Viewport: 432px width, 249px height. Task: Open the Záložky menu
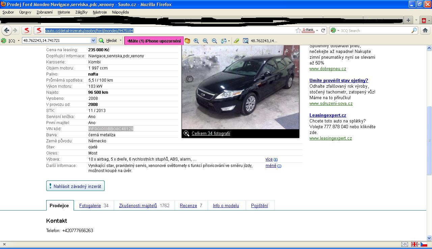click(81, 12)
